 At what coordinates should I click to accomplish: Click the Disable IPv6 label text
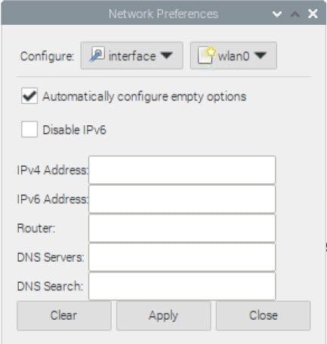coord(74,130)
